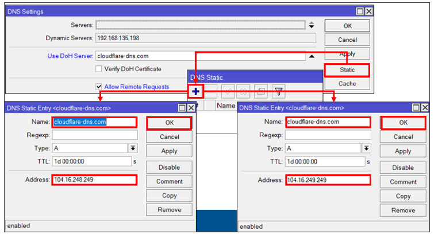The height and width of the screenshot is (234, 438).
Task: Add a new DNS Static entry with plus icon
Action: (195, 91)
